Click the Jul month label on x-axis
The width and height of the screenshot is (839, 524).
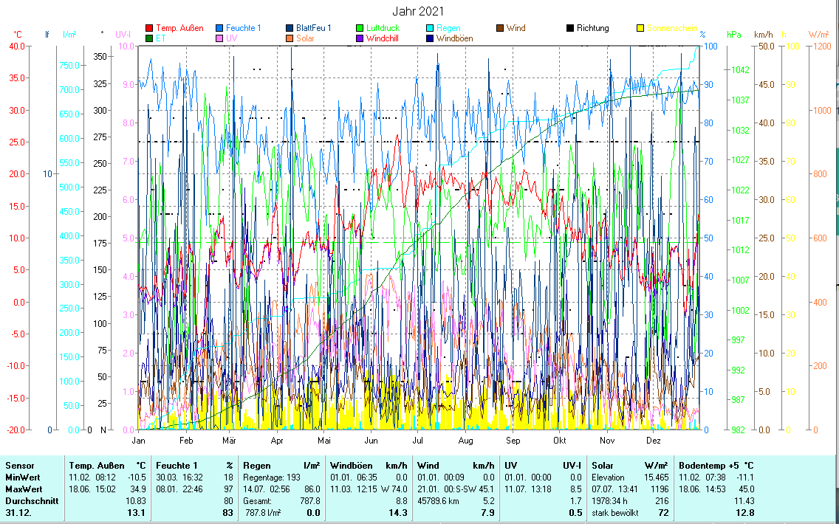coord(417,441)
